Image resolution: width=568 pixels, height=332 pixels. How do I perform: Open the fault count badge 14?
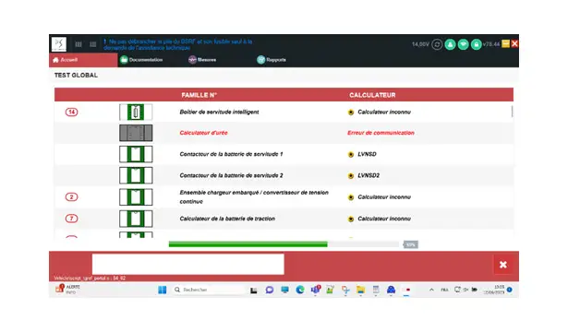coord(71,113)
